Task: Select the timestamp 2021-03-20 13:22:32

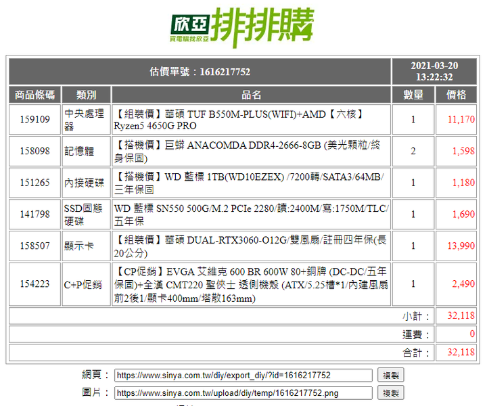Action: [x=434, y=72]
